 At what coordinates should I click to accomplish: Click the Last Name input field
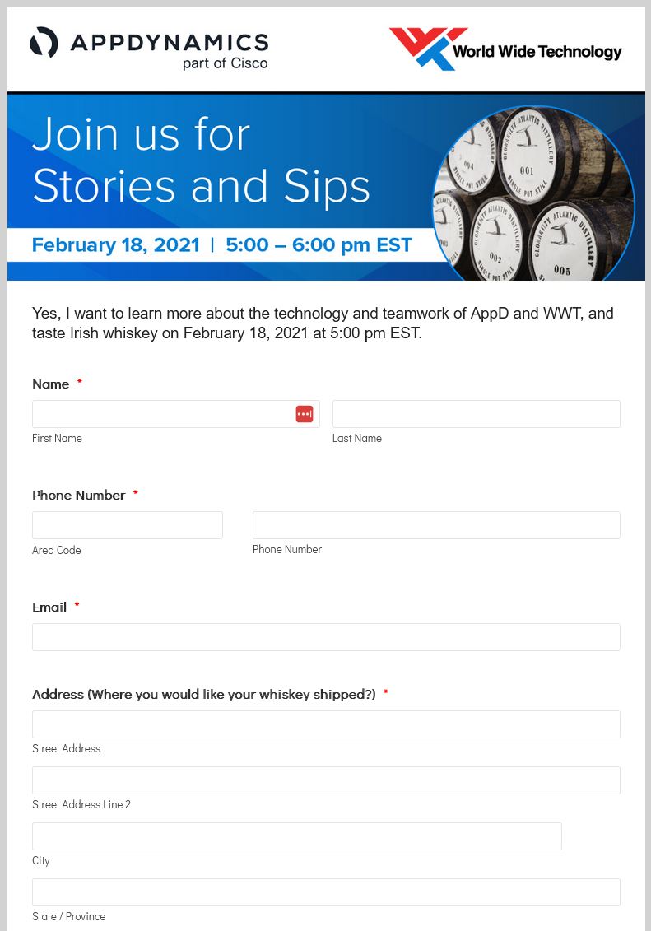476,414
